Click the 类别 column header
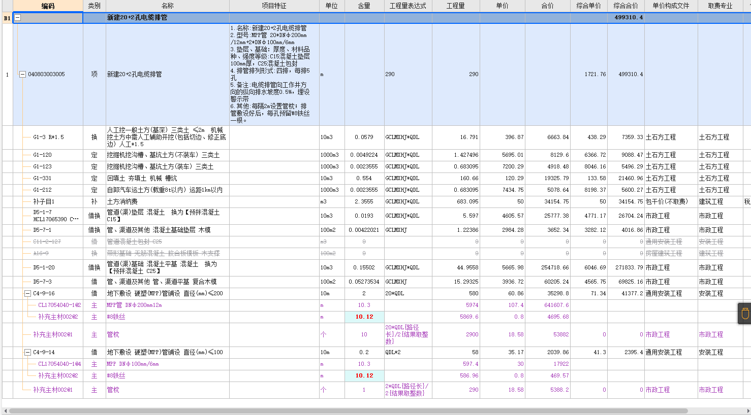 coord(95,6)
